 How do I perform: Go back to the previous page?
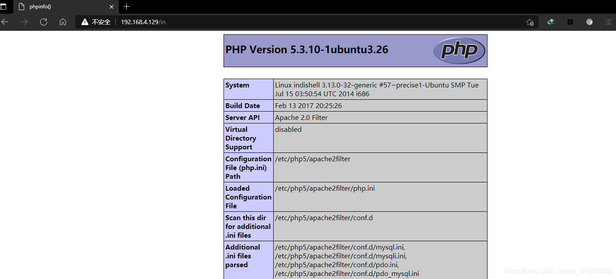(5, 22)
